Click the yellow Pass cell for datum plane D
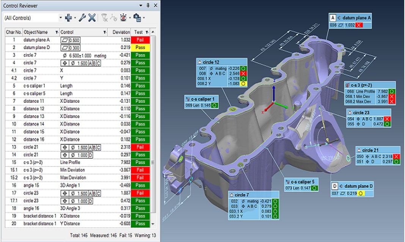Image resolution: width=405 pixels, height=242 pixels. coord(140,48)
